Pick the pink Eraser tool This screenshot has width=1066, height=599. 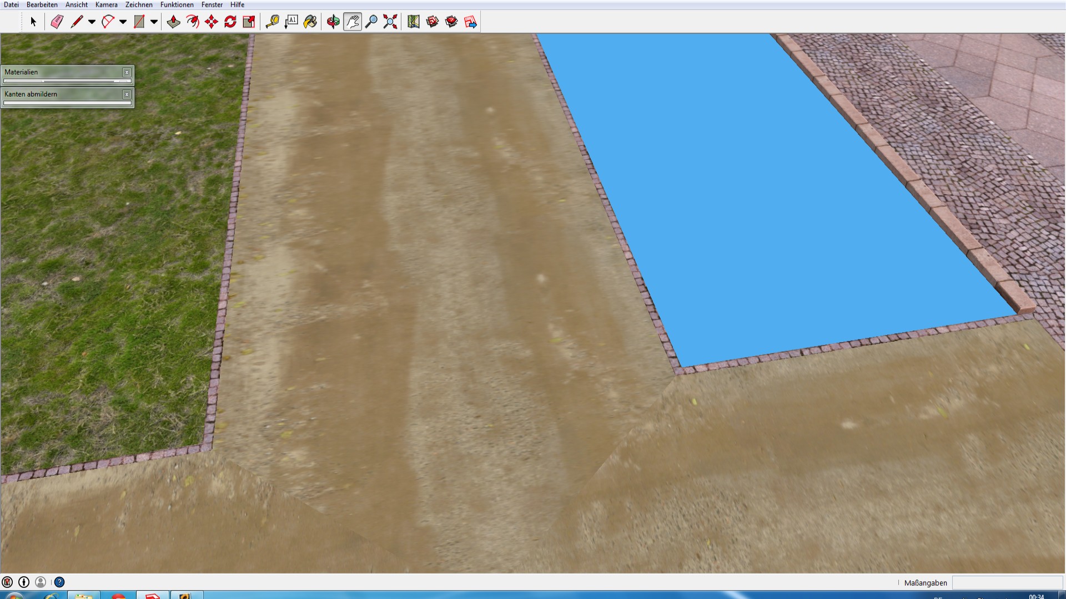[57, 22]
